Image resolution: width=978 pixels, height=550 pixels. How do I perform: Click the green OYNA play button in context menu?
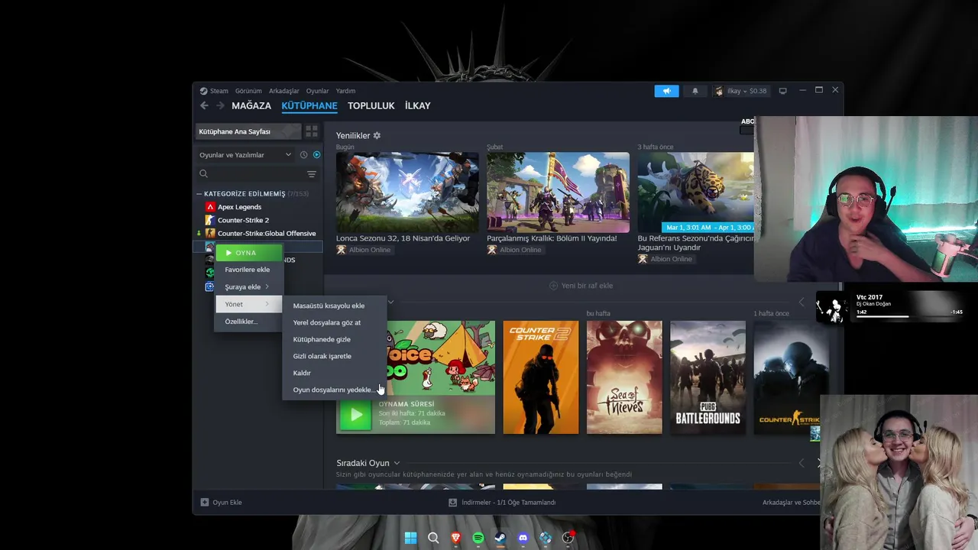pos(249,253)
